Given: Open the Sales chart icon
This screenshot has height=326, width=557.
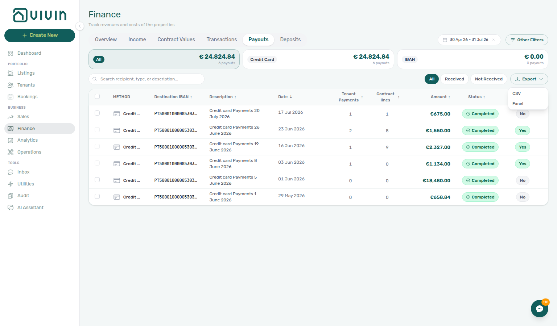Looking at the screenshot, I should point(11,117).
